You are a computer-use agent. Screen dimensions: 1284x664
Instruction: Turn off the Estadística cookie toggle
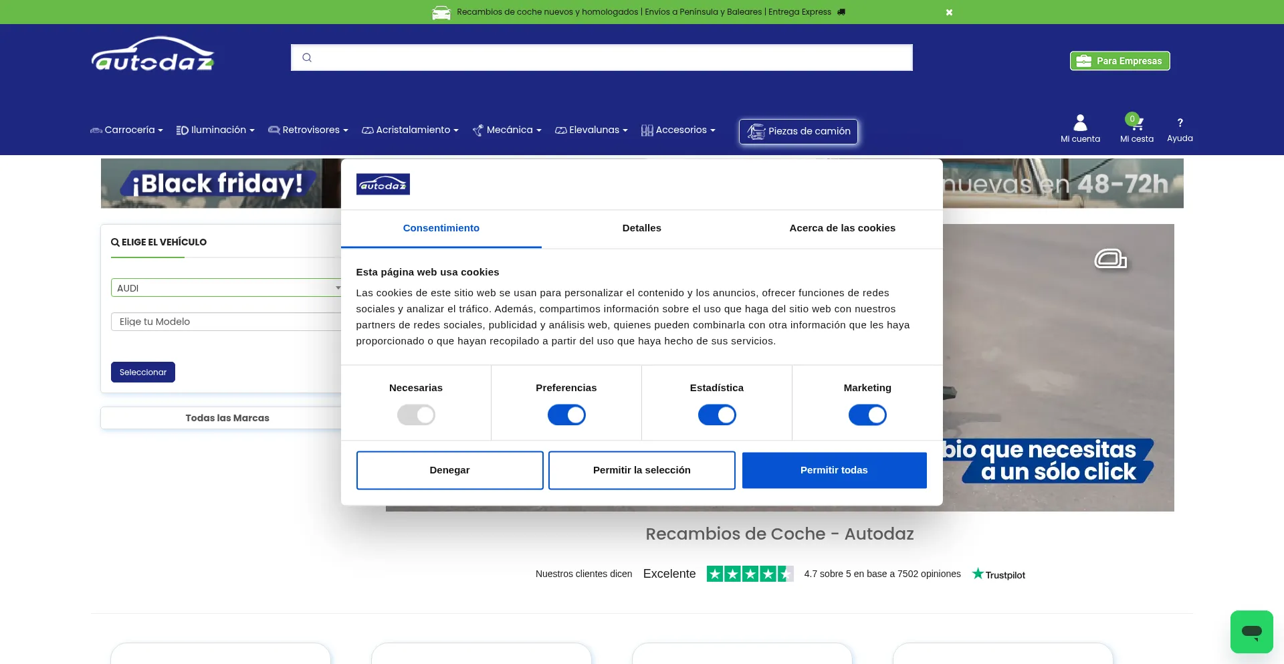717,415
